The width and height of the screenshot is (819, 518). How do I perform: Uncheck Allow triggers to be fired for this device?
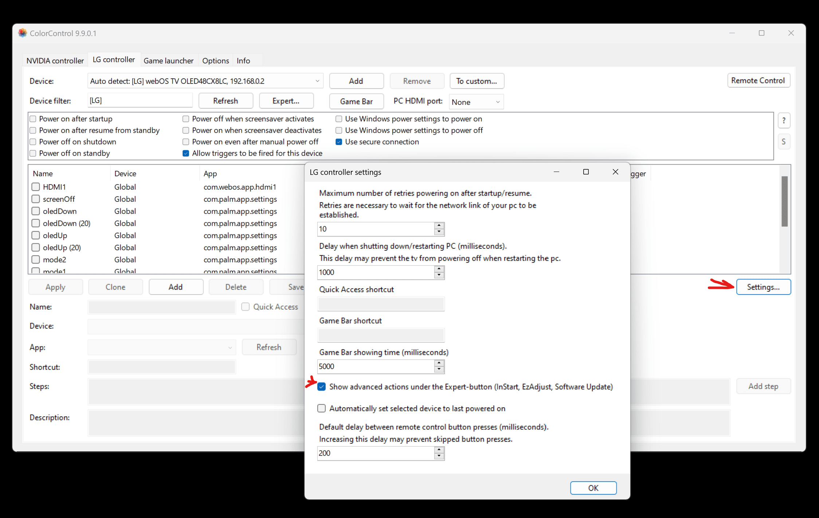pos(186,153)
